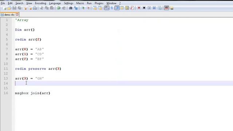
Task: Create a new document with toolbar icon
Action: (x=4, y=8)
